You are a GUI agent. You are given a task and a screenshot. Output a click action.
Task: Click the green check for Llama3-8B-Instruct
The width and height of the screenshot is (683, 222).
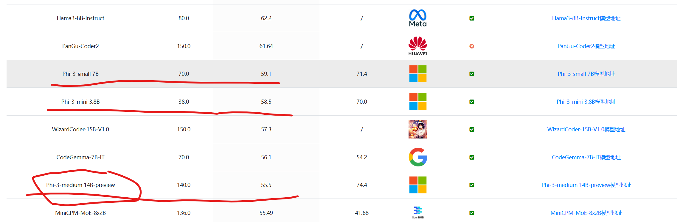[x=472, y=18]
